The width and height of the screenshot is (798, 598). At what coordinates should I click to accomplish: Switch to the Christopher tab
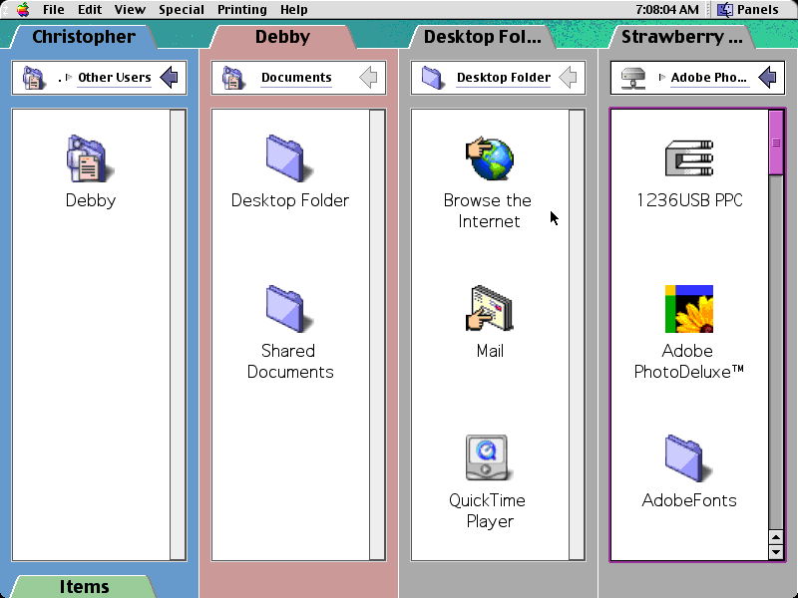coord(84,37)
